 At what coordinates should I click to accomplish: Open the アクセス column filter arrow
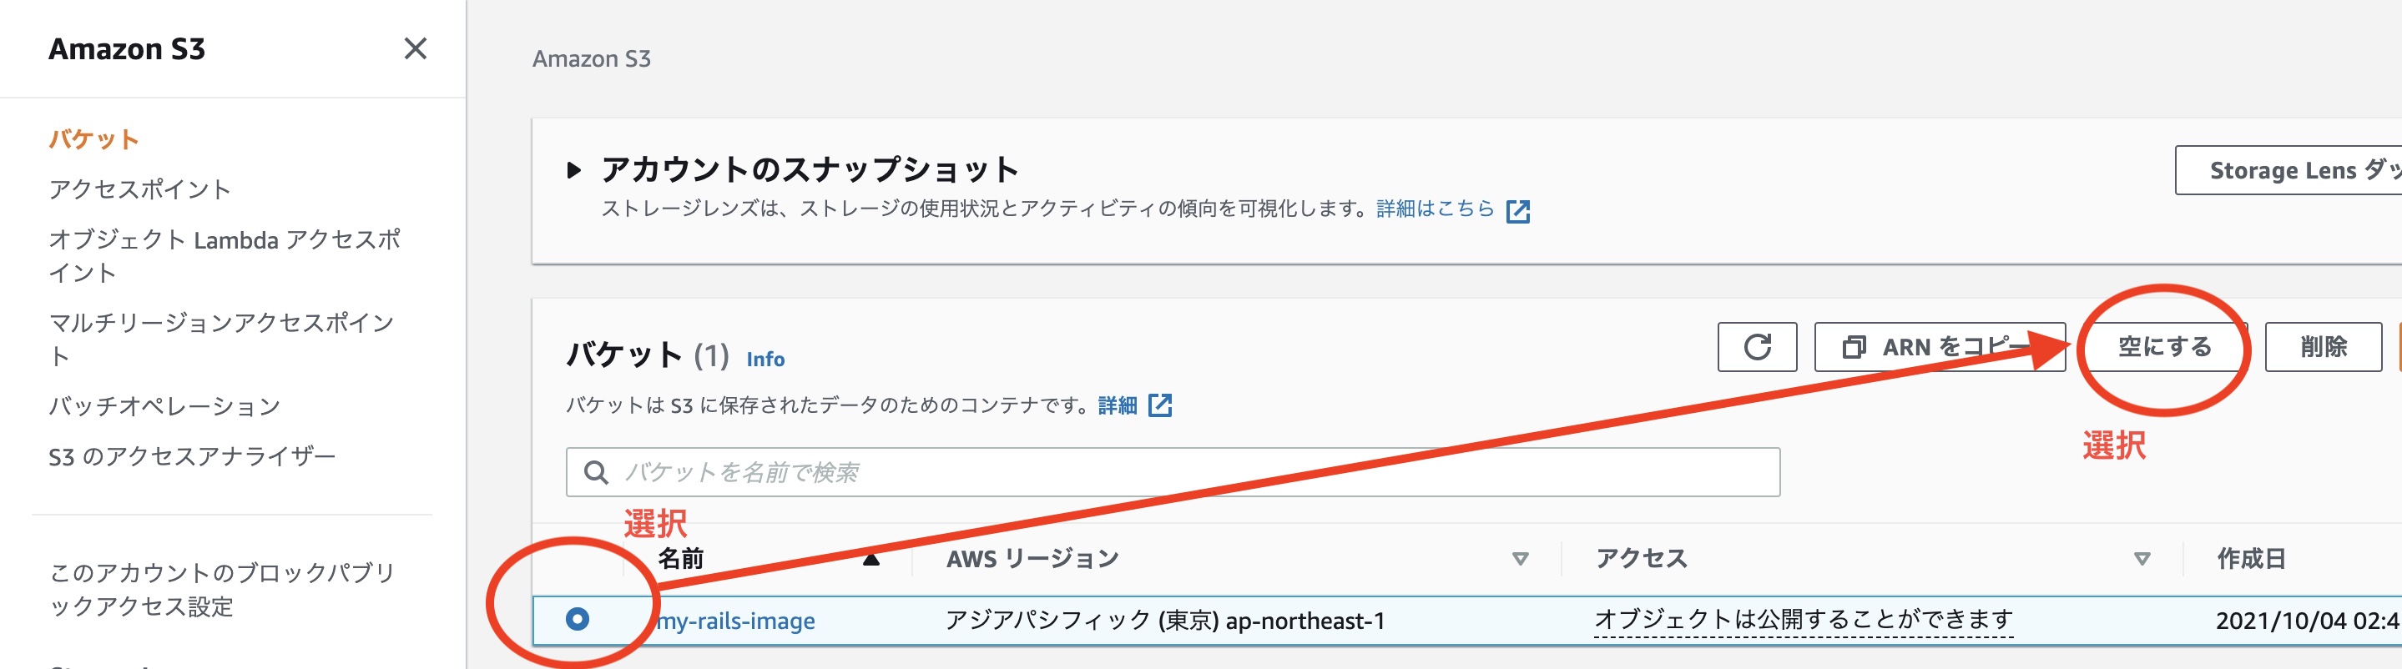click(x=2142, y=559)
